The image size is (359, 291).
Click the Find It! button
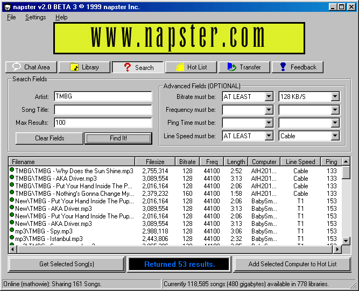118,138
